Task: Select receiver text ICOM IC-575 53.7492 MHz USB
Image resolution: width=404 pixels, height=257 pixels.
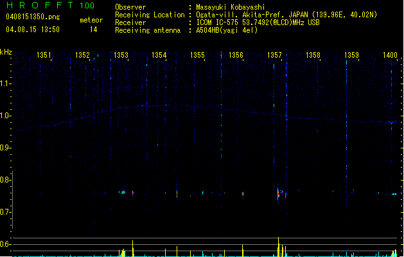Action: (258, 22)
